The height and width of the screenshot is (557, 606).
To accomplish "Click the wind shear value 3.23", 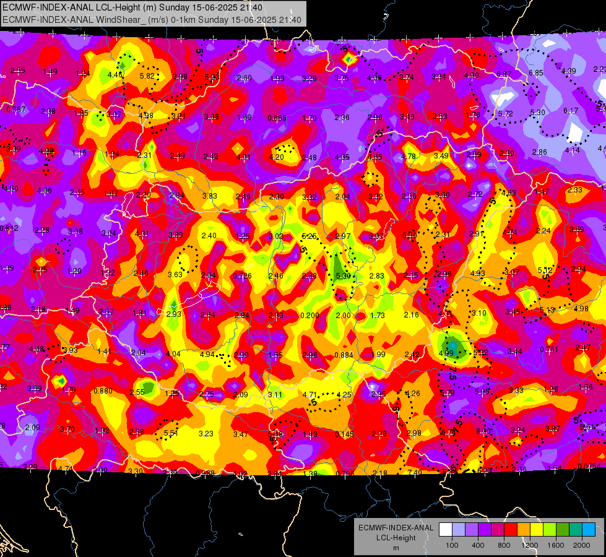I will 206,434.
